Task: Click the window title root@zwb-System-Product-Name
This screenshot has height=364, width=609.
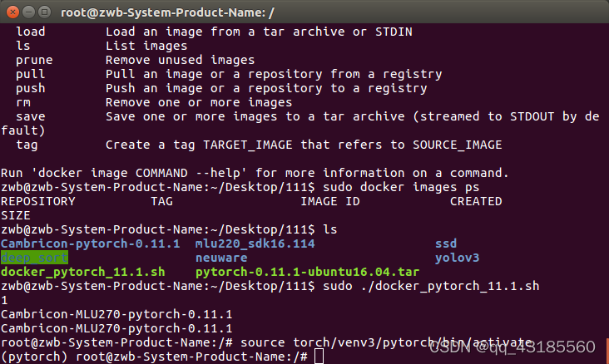Action: point(167,12)
